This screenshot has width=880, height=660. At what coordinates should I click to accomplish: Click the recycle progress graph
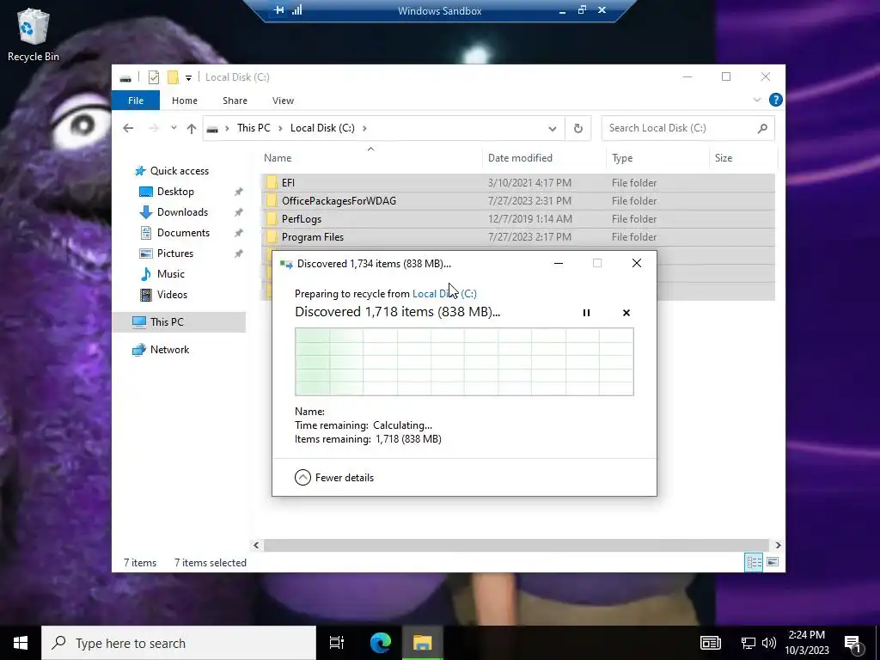pyautogui.click(x=464, y=362)
